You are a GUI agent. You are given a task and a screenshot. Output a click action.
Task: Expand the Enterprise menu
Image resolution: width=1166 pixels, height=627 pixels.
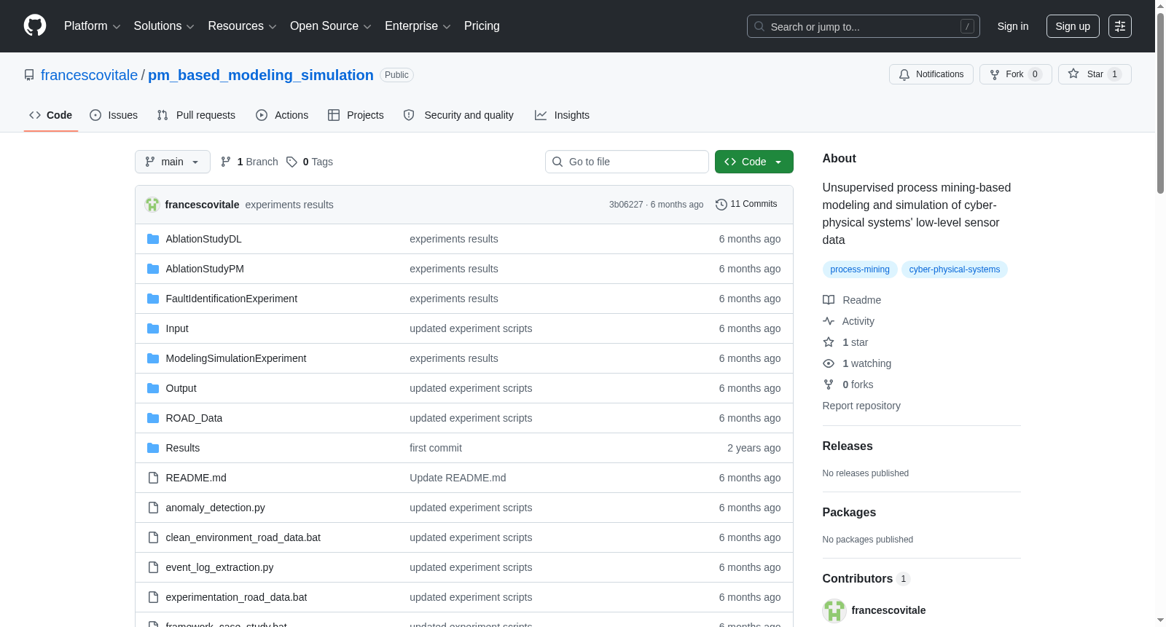tap(418, 26)
